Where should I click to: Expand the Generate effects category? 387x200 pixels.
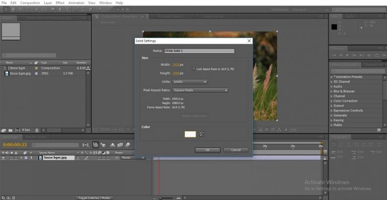(x=332, y=116)
